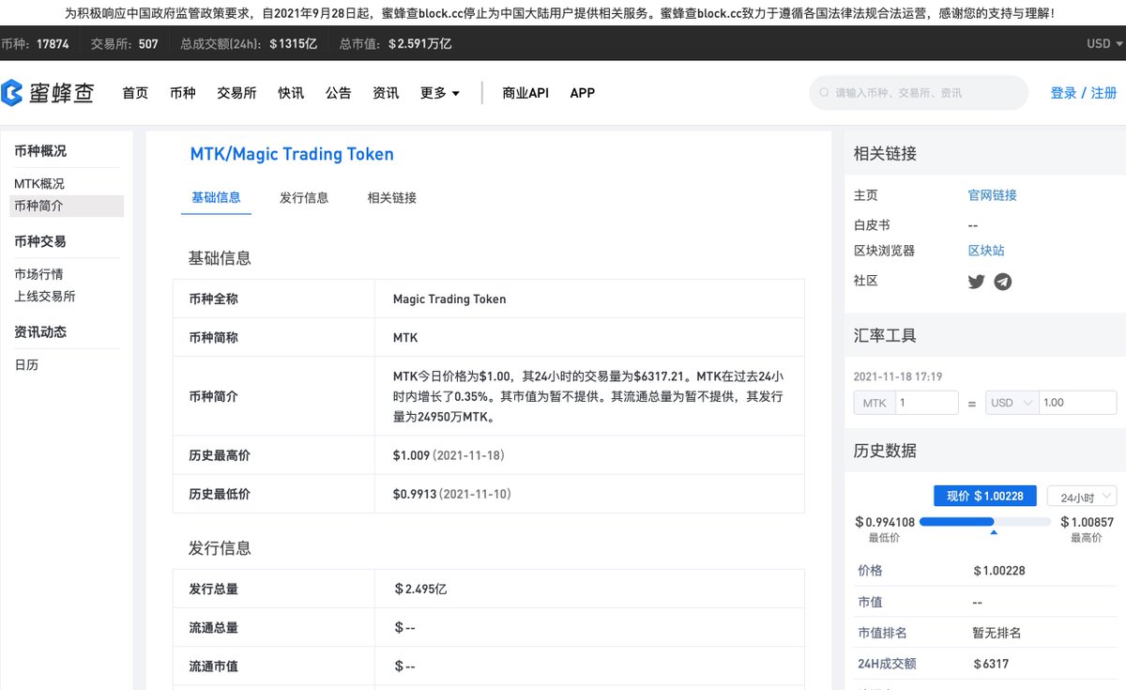Click the 发行总量 value $2.495亿
Image resolution: width=1126 pixels, height=690 pixels.
pos(420,590)
